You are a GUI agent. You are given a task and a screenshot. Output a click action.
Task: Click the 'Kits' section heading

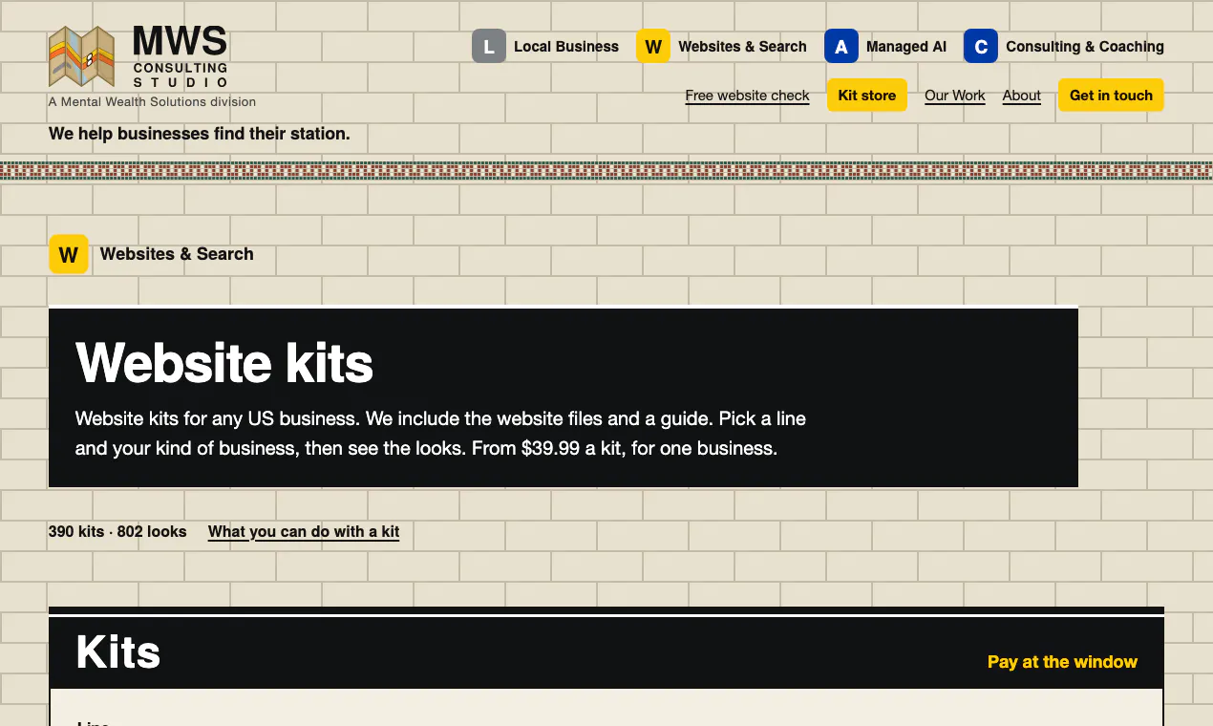coord(117,652)
